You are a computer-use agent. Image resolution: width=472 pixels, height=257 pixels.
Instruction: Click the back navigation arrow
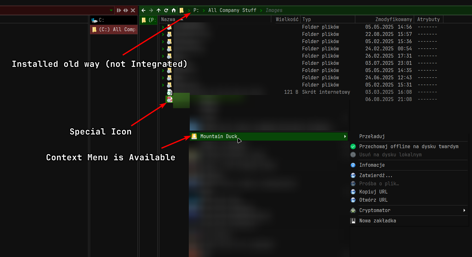click(x=143, y=10)
